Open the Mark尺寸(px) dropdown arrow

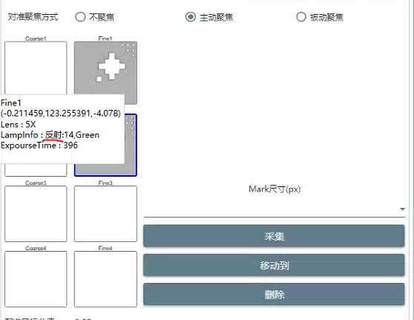pos(402,209)
